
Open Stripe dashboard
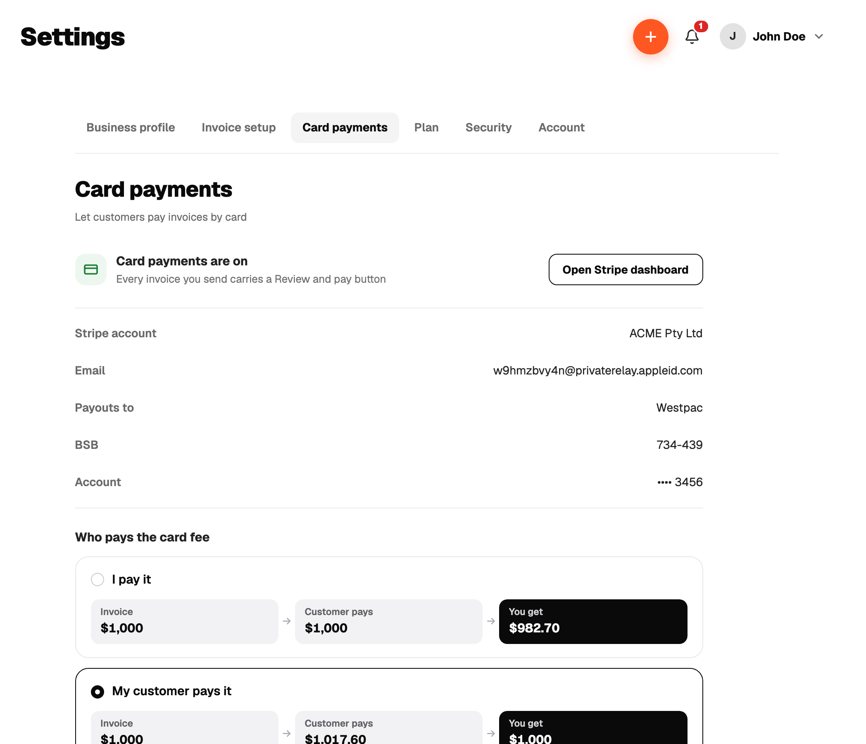pos(626,269)
